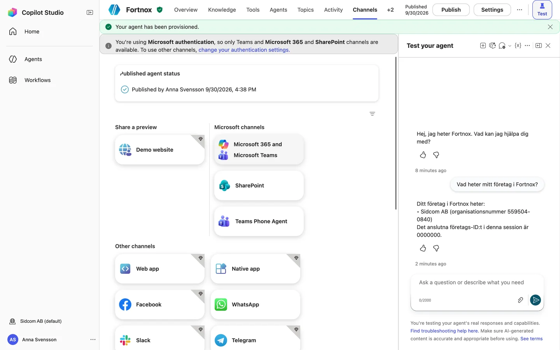Read the See terms link

(532, 339)
